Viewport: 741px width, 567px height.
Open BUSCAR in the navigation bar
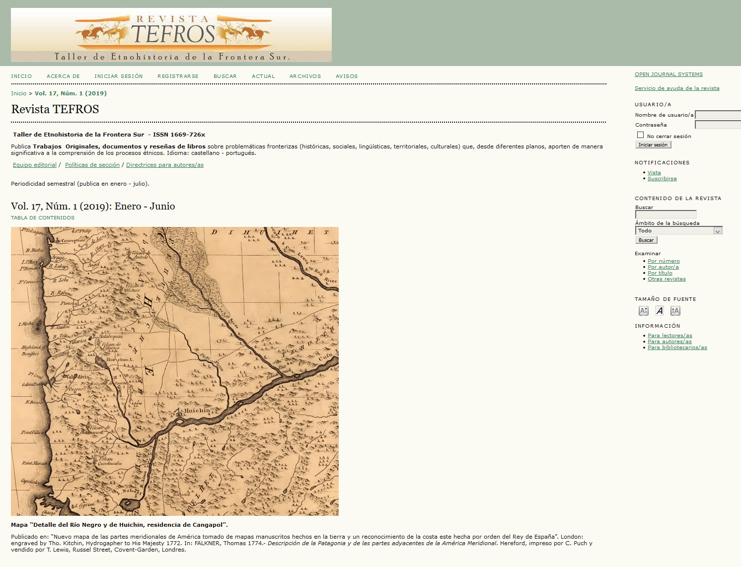(x=225, y=76)
